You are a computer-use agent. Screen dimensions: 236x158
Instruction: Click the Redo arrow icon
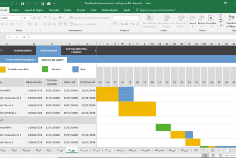(x=35, y=3)
